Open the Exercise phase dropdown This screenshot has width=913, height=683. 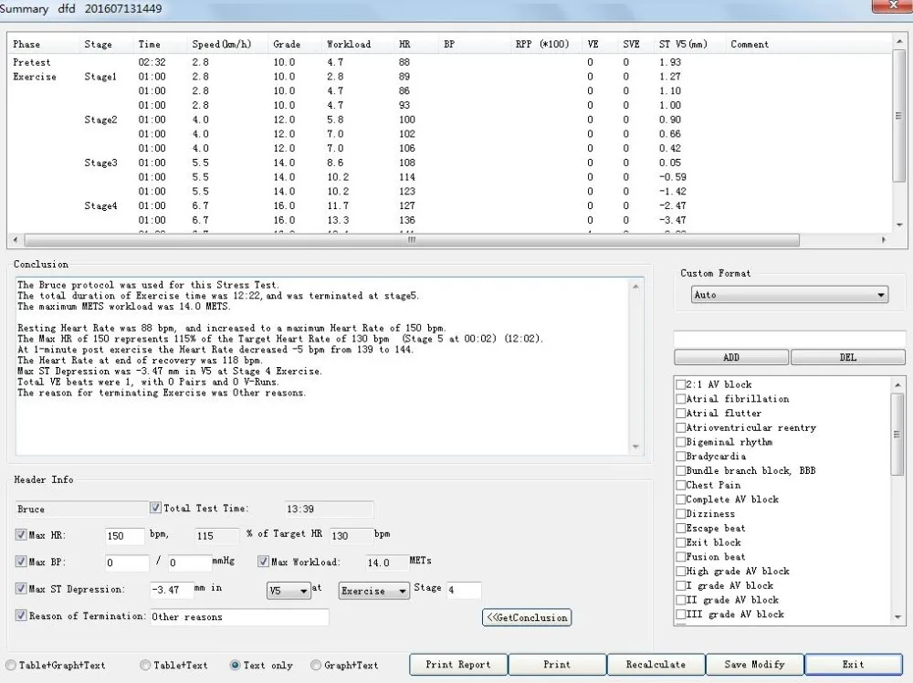click(374, 591)
